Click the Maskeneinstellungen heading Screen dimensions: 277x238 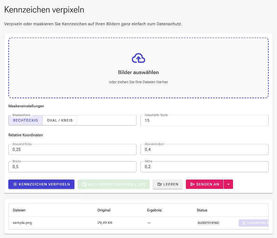pos(26,106)
